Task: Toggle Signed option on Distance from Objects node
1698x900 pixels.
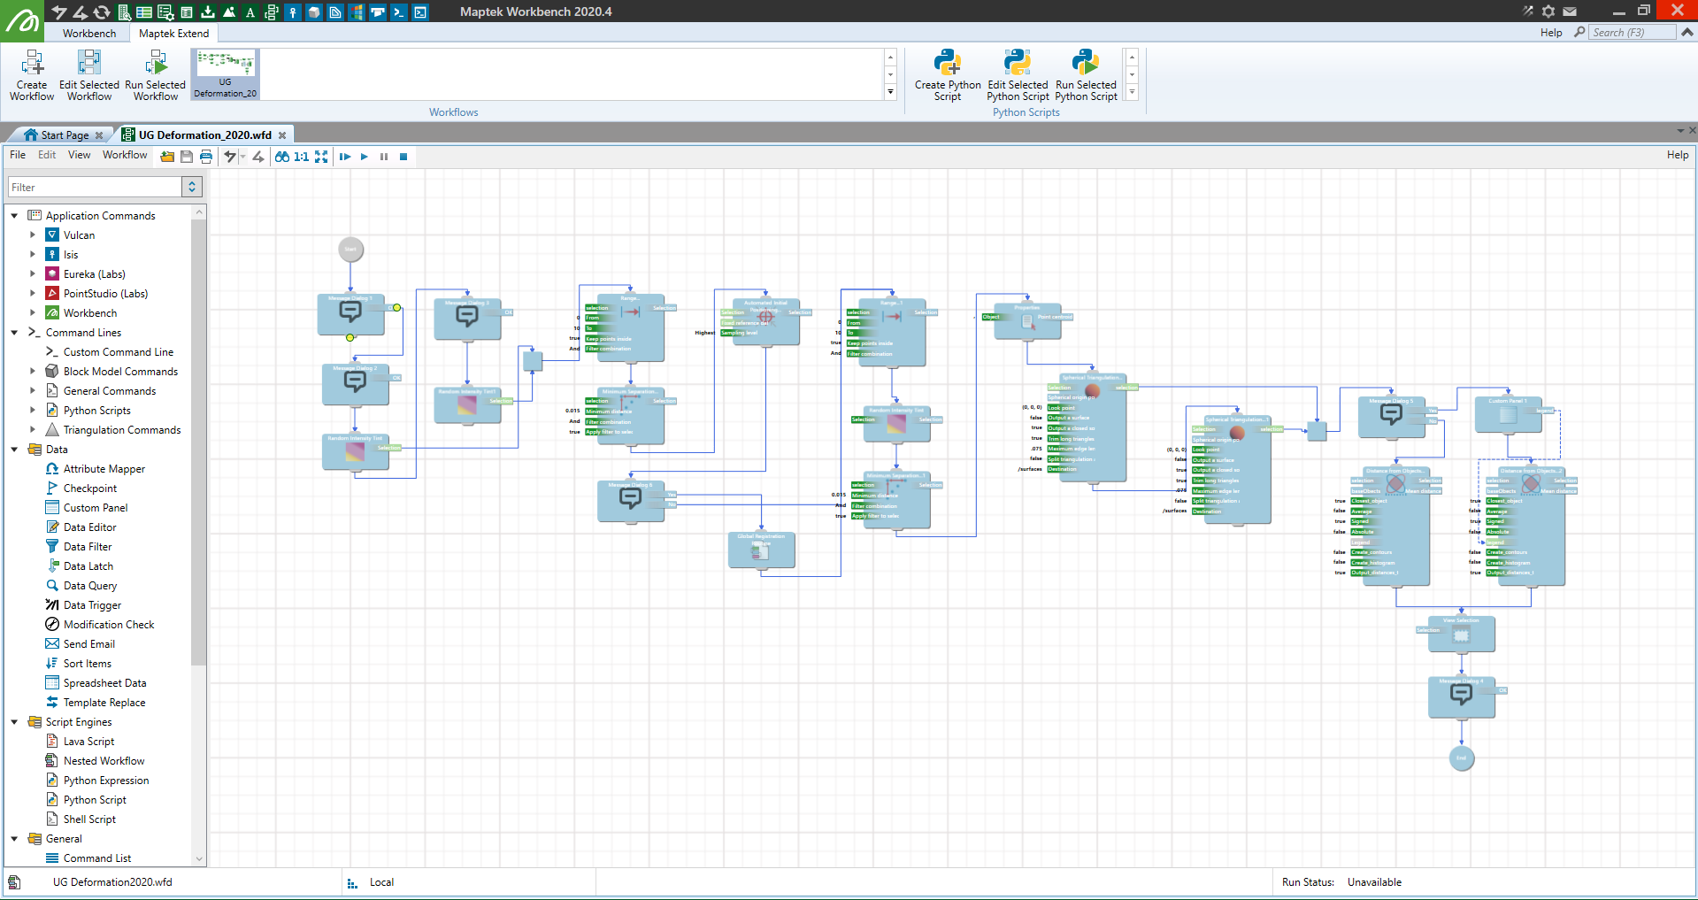Action: coord(1362,521)
